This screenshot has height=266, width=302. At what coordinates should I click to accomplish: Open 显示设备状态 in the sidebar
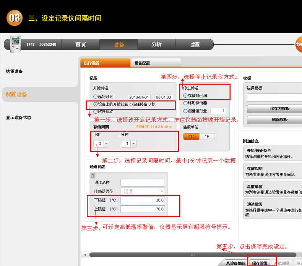tap(19, 118)
